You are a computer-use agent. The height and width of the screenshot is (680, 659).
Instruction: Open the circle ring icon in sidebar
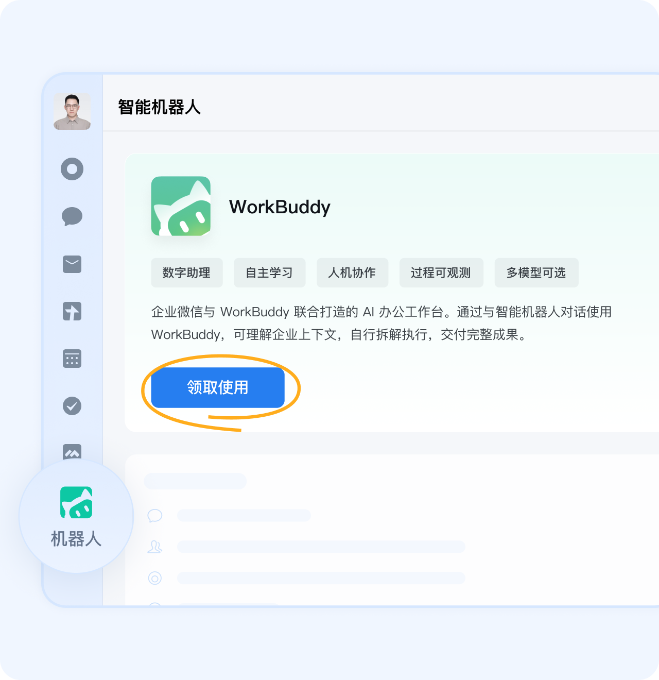tap(72, 169)
